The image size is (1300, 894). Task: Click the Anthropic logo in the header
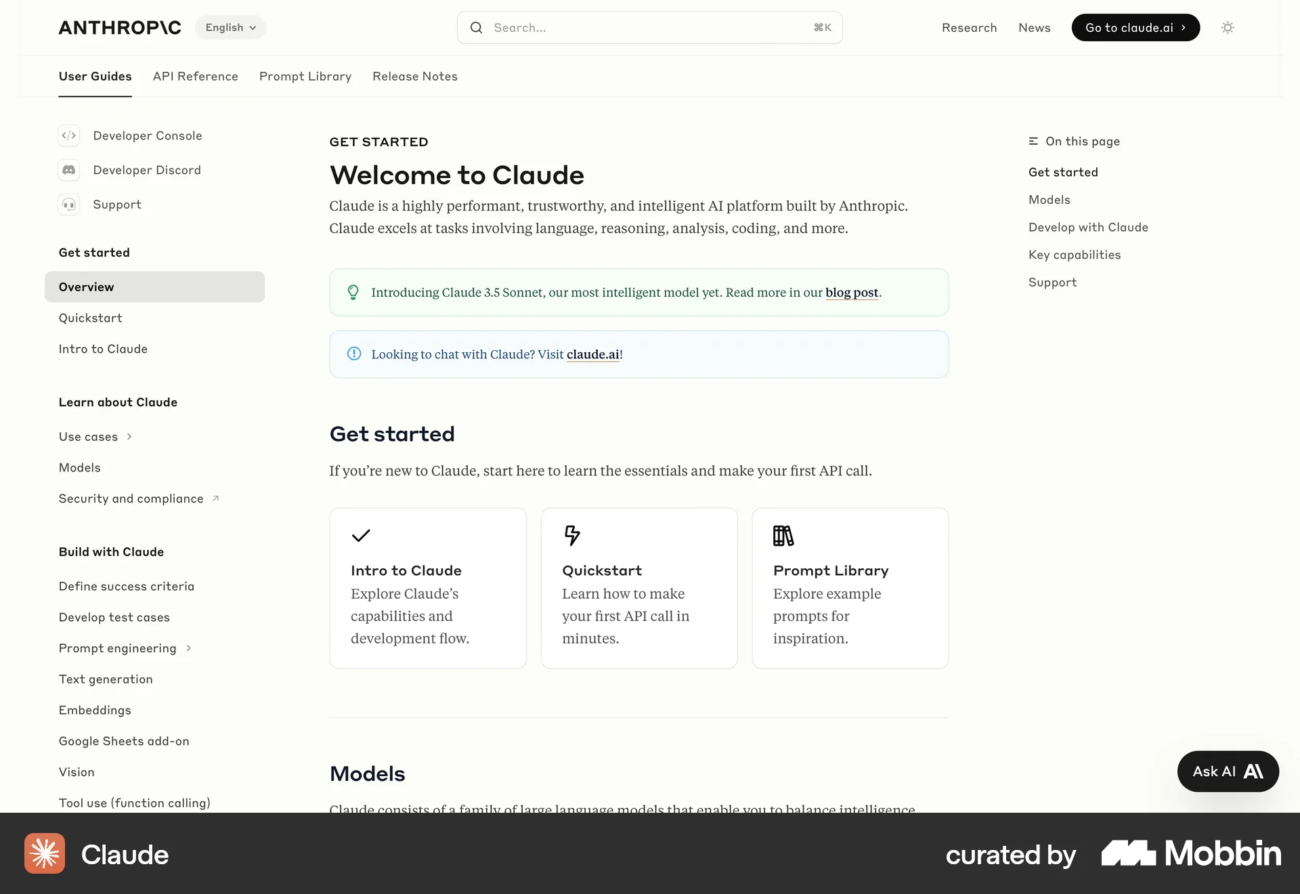119,27
